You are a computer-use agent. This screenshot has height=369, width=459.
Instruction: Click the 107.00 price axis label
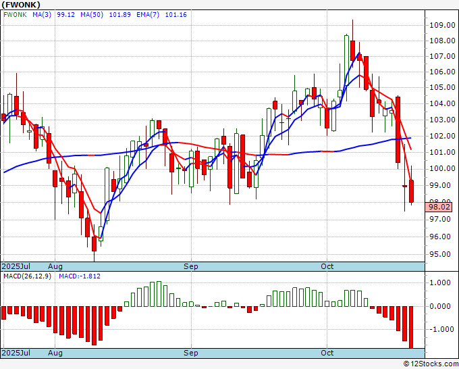[442, 56]
